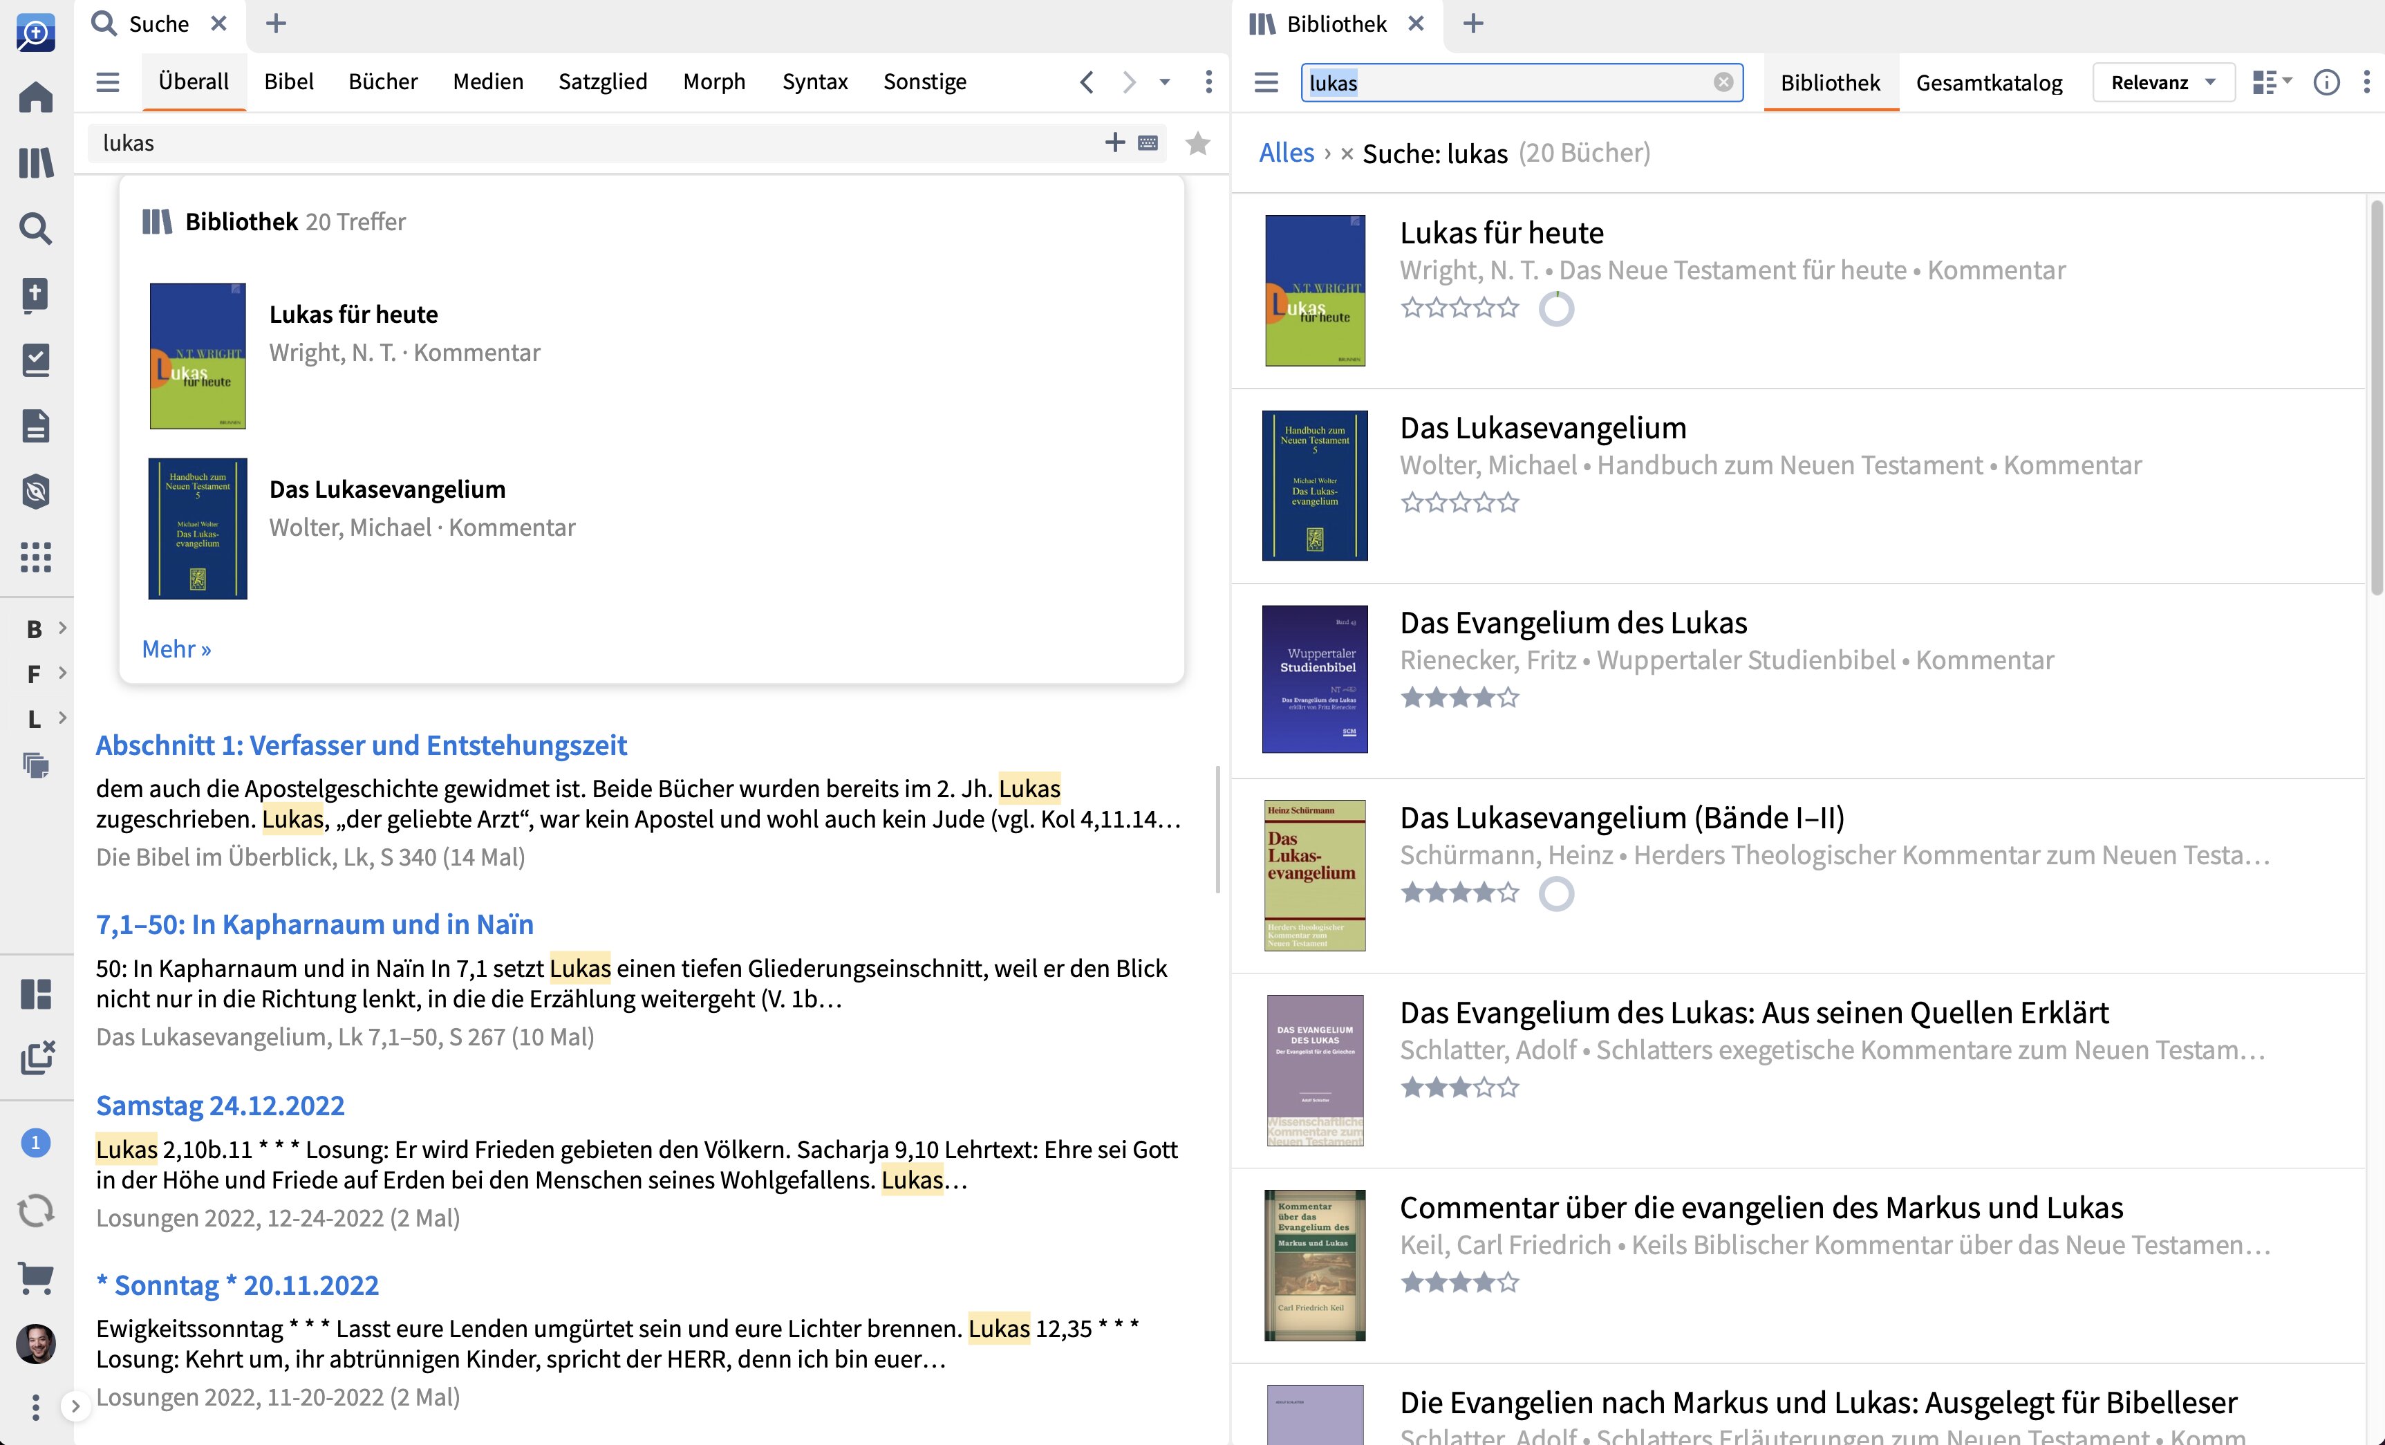Change the star rating of Keil's Commentar
Image resolution: width=2385 pixels, height=1445 pixels.
click(x=1459, y=1283)
